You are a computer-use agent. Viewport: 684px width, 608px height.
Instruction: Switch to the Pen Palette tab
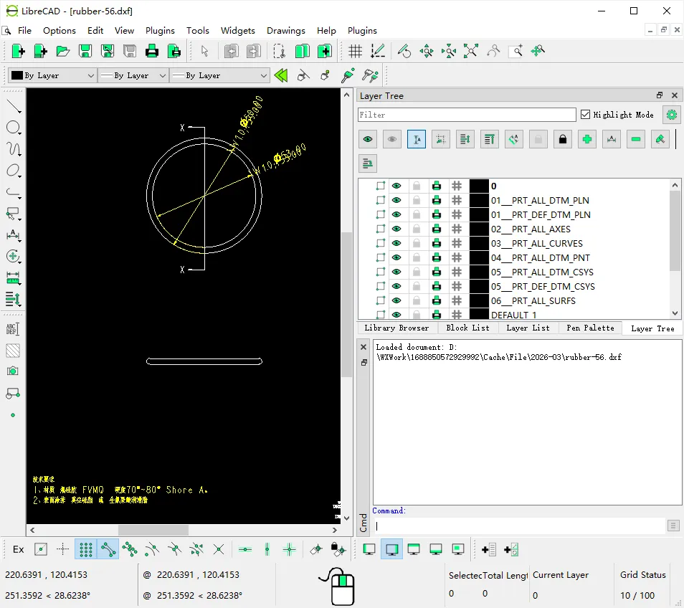590,328
